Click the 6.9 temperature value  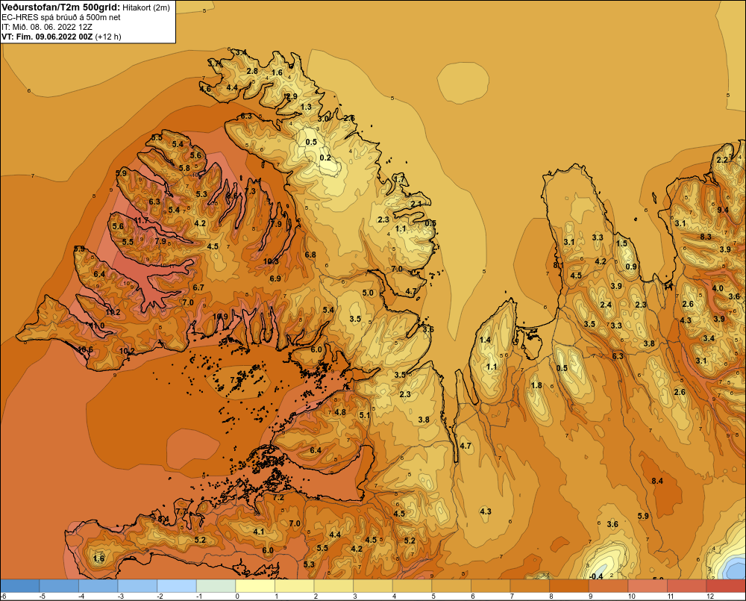(x=275, y=278)
